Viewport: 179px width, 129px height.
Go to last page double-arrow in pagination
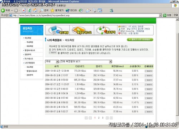pyautogui.click(x=107, y=118)
